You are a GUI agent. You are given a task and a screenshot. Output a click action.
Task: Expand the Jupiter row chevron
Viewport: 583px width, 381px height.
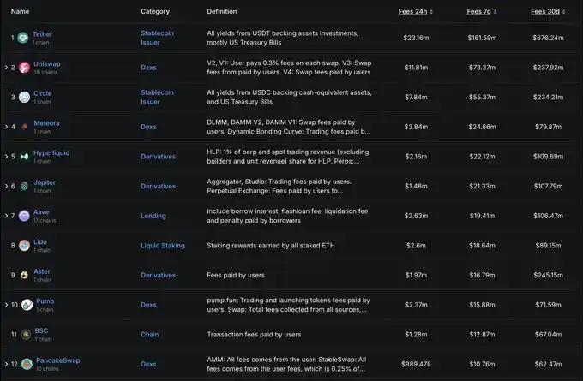coord(6,186)
